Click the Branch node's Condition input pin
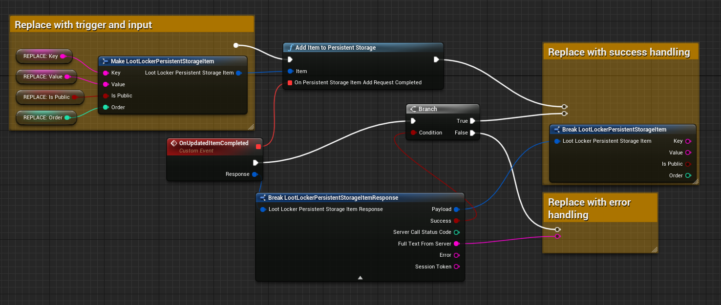This screenshot has height=305, width=721. coord(413,133)
